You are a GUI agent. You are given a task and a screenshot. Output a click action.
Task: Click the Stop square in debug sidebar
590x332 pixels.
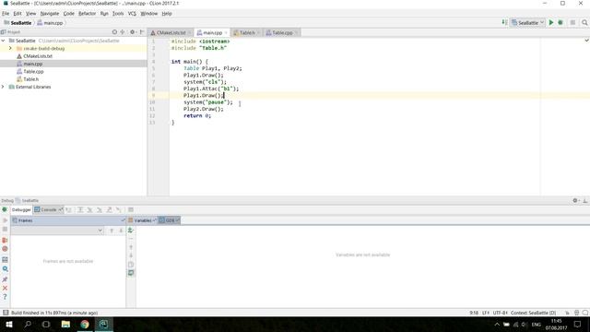tap(5, 230)
